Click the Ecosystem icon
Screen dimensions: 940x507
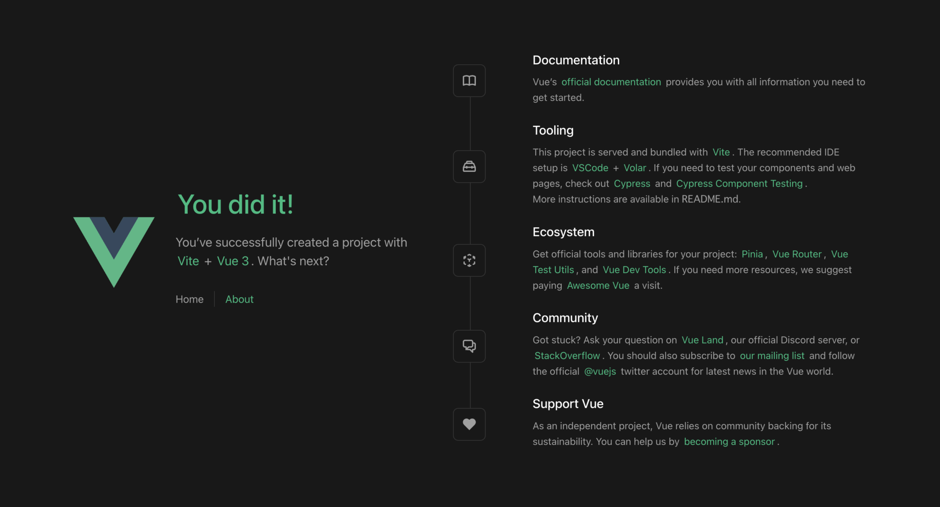tap(469, 260)
